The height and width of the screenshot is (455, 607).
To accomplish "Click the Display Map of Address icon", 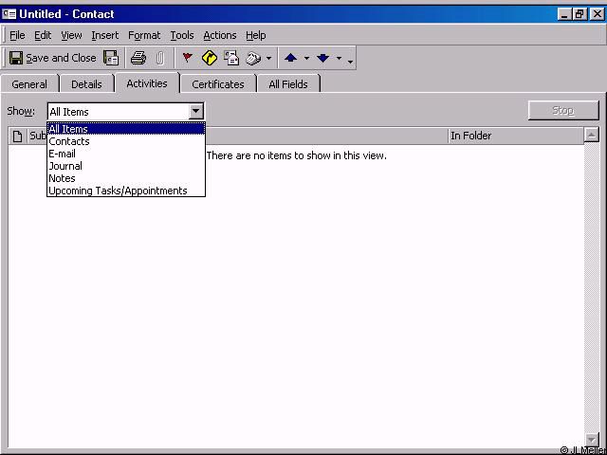I will [209, 58].
